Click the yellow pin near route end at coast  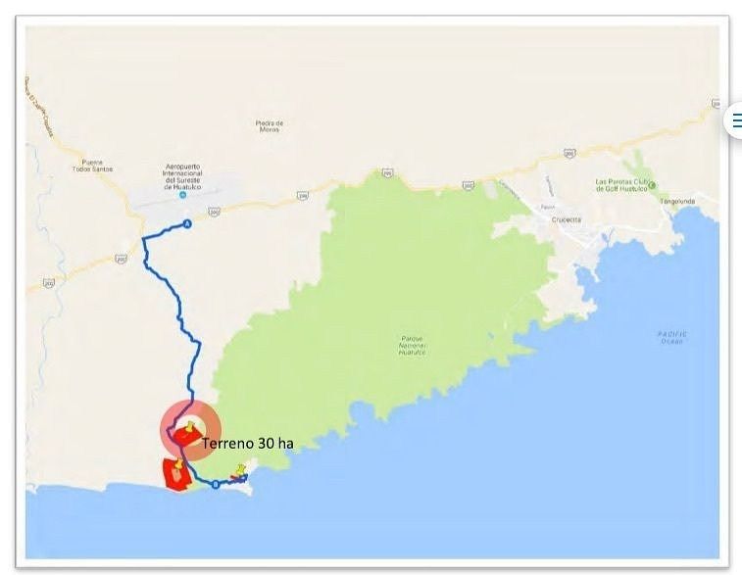coord(241,469)
